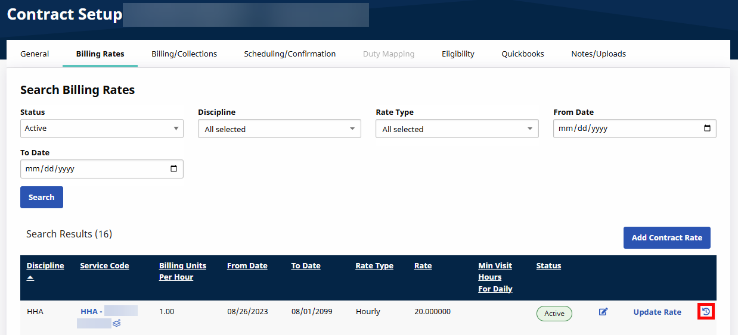This screenshot has height=335, width=738.
Task: Click the Update Rate link
Action: pos(657,312)
